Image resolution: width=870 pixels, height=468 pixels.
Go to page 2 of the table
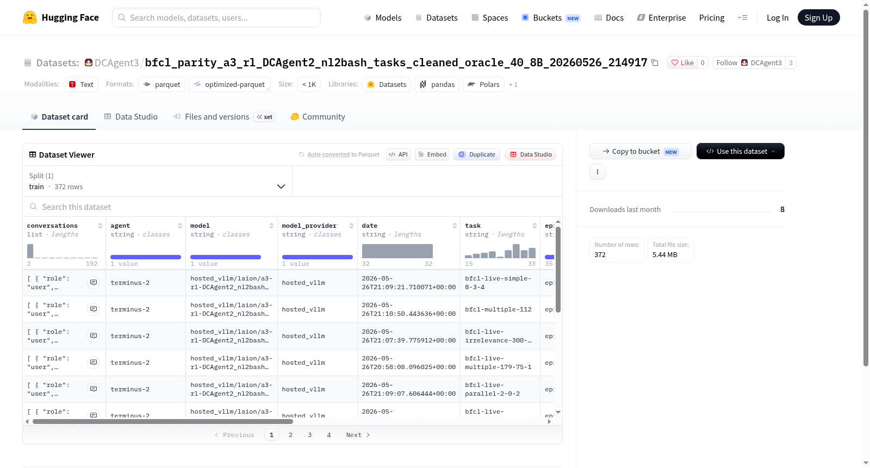pos(291,435)
